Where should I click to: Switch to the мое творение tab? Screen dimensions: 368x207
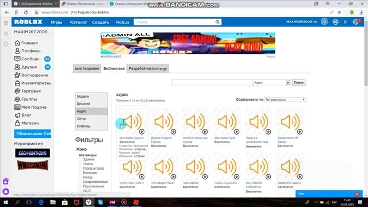pyautogui.click(x=87, y=68)
